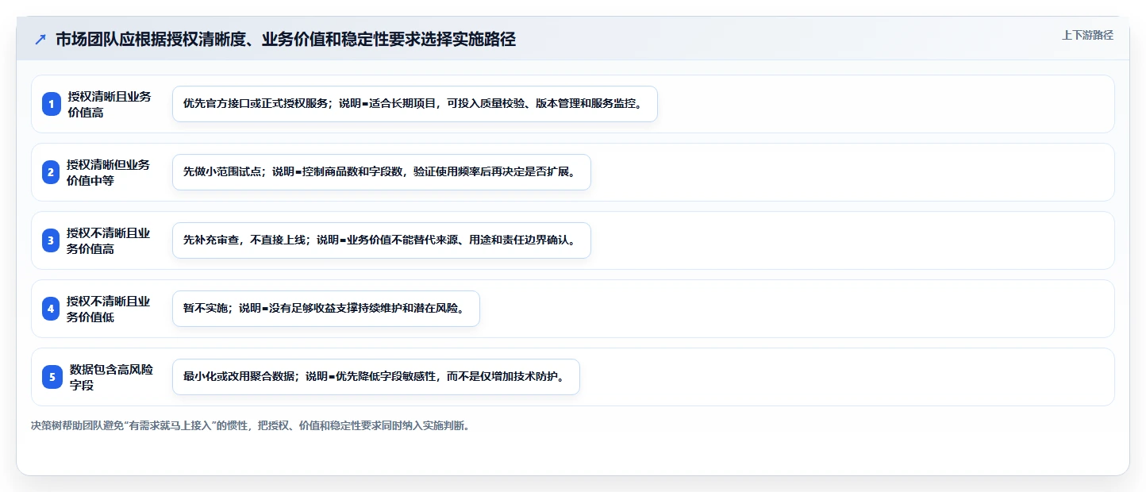This screenshot has width=1146, height=492.
Task: Click the box 暂不实施
Action: click(x=326, y=309)
